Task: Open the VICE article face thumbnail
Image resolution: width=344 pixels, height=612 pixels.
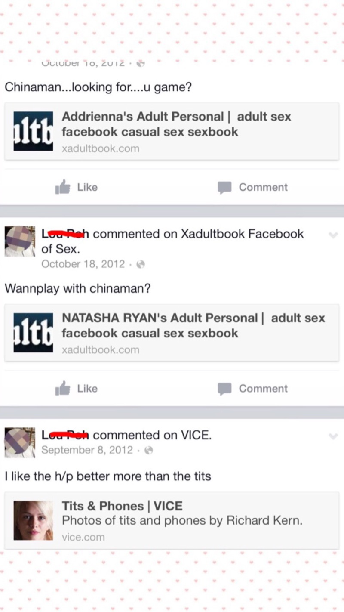Action: pyautogui.click(x=33, y=520)
